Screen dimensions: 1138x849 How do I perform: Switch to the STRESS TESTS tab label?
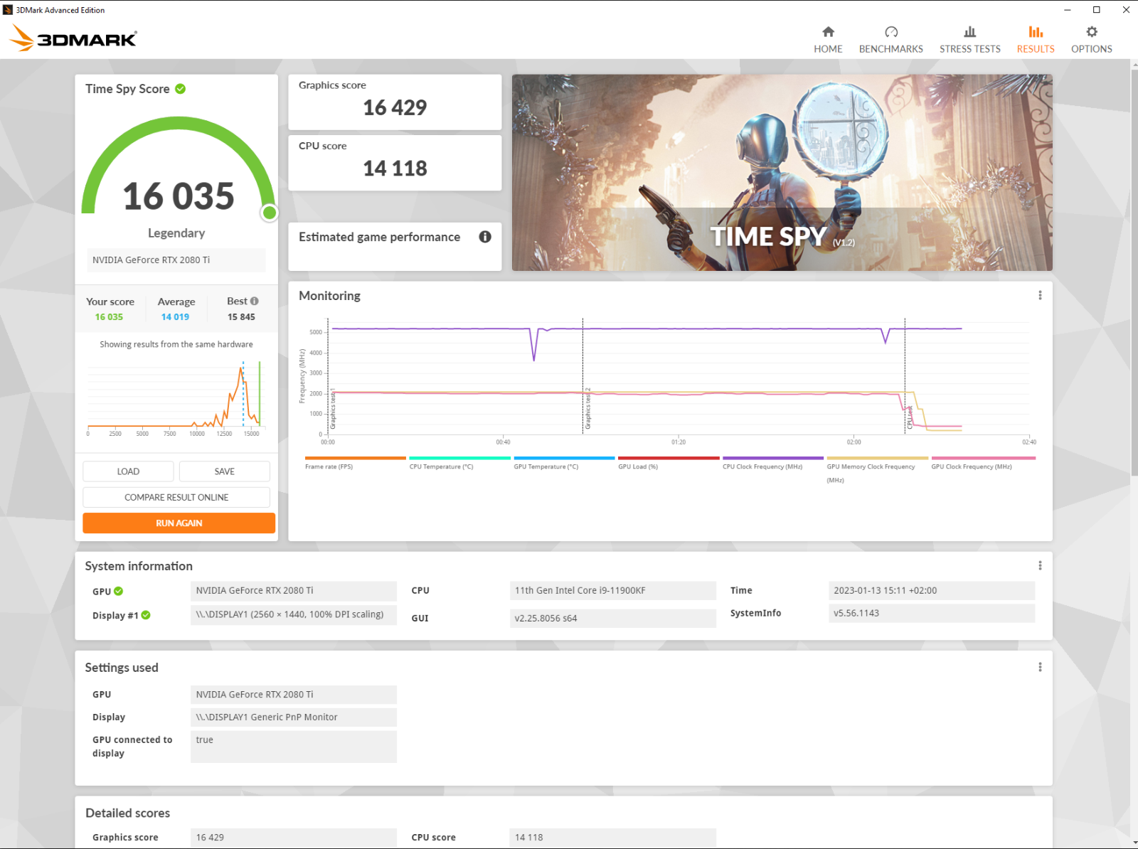coord(969,49)
